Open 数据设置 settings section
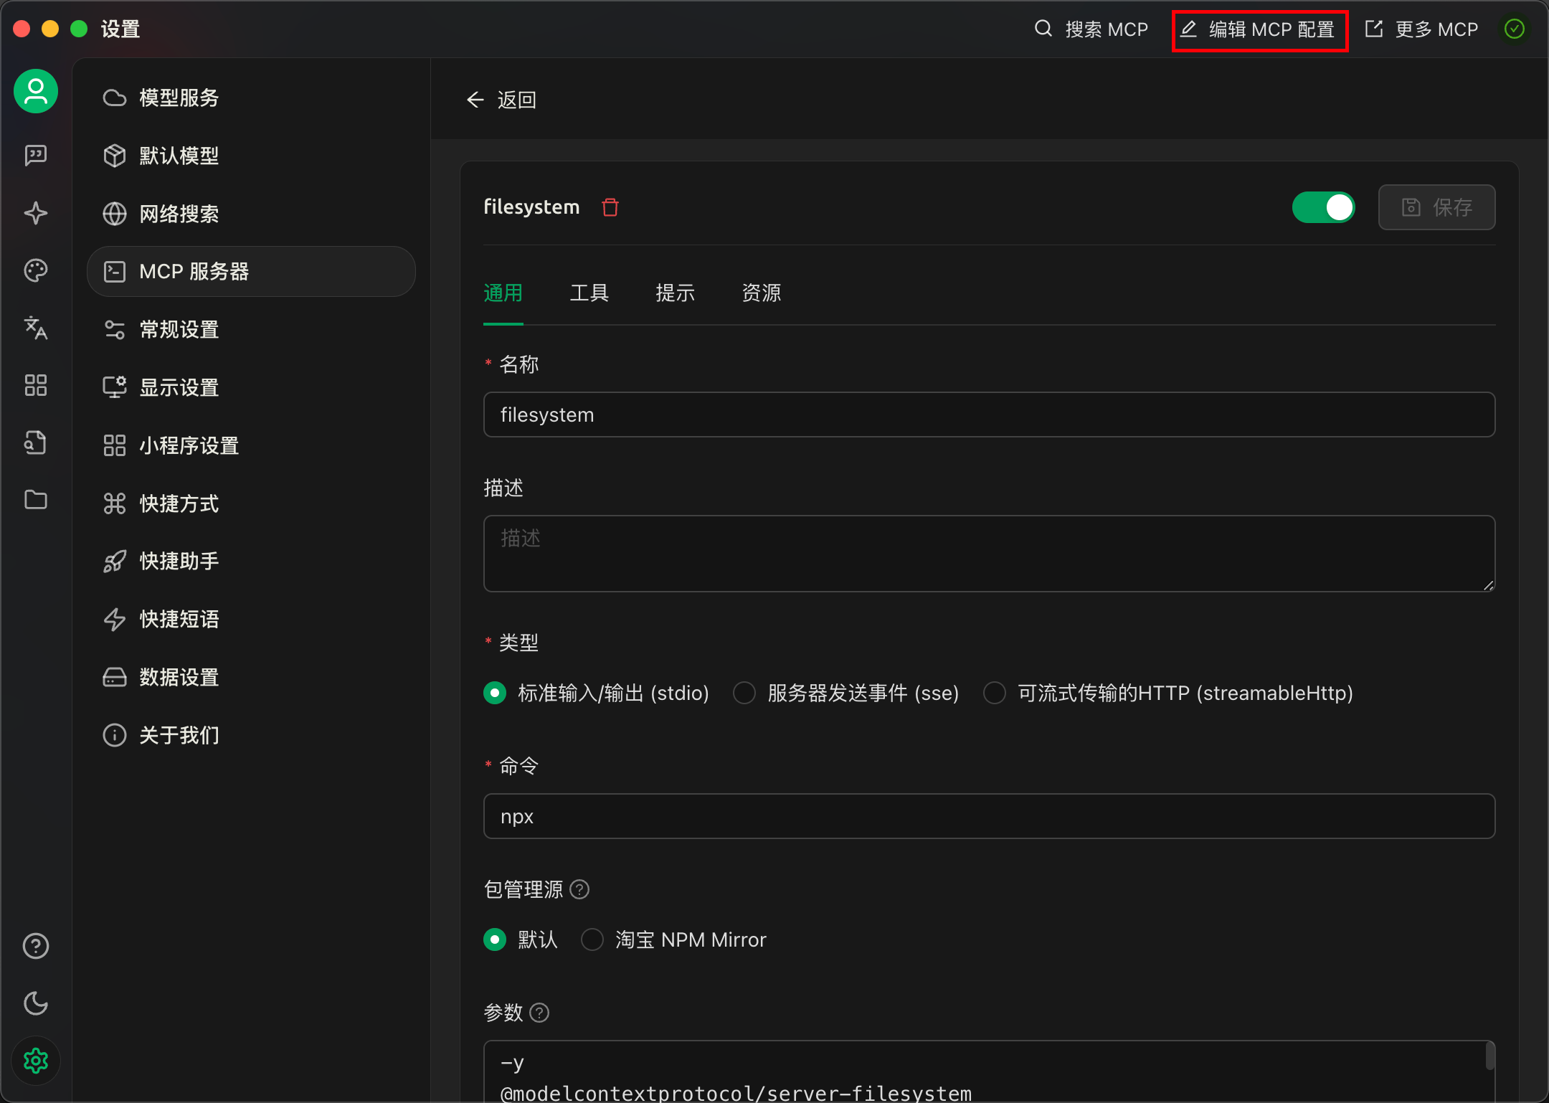 251,677
